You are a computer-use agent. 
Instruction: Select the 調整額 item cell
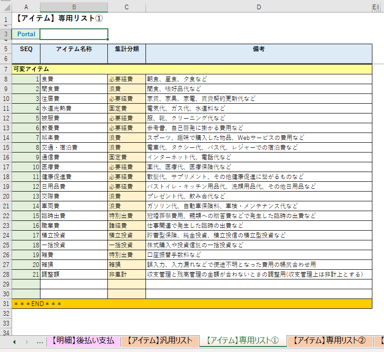pos(74,274)
